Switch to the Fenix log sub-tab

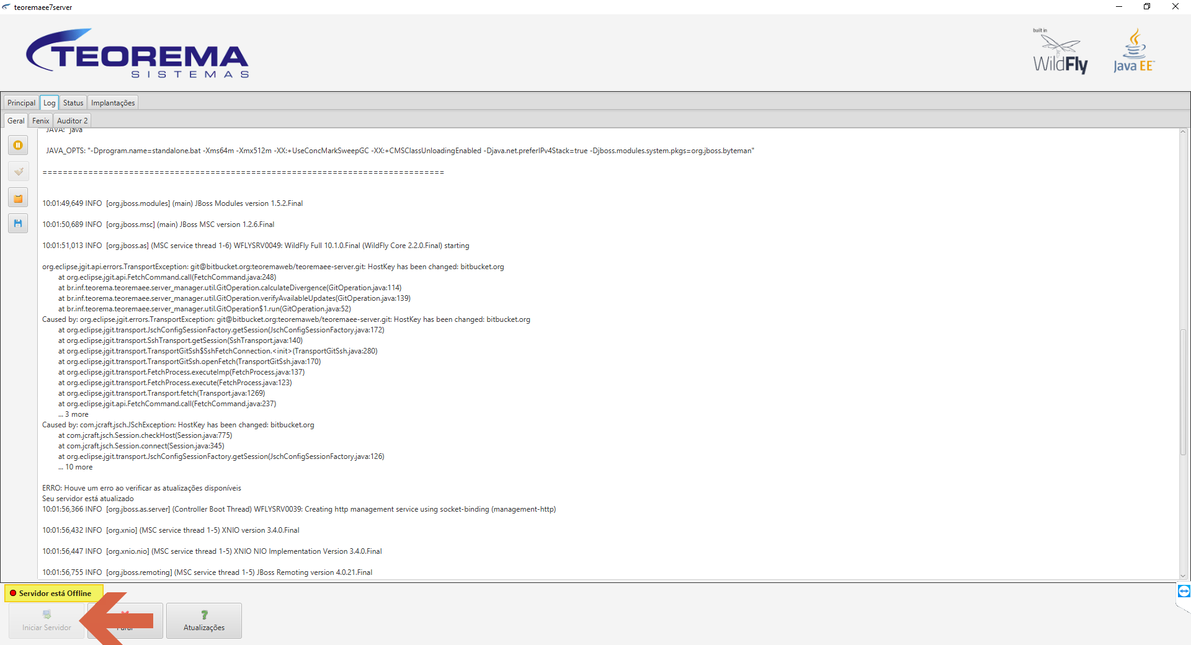click(40, 121)
